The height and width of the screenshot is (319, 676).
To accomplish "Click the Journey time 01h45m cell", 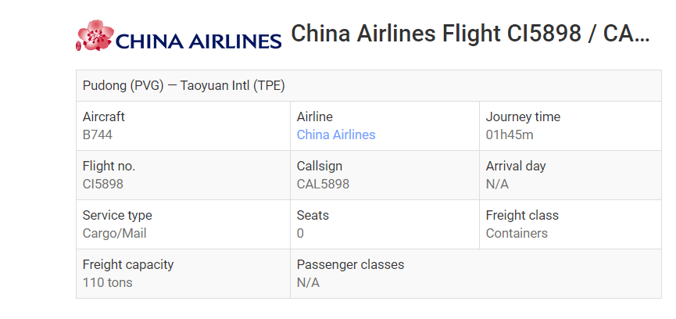I will [570, 126].
